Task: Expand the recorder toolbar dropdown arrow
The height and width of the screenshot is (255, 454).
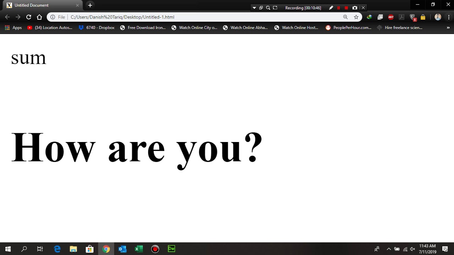Action: pos(254,8)
